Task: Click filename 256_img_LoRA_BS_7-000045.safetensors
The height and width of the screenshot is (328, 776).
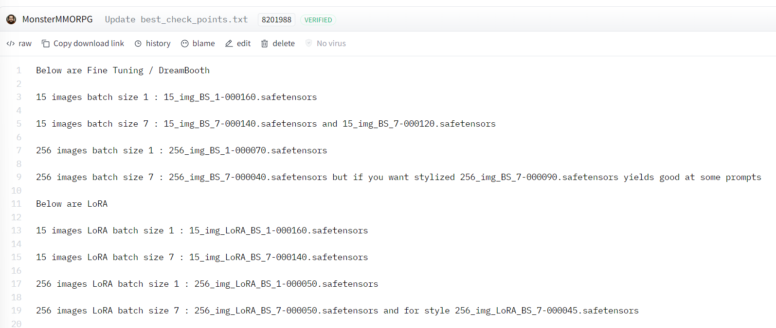Action: point(547,311)
